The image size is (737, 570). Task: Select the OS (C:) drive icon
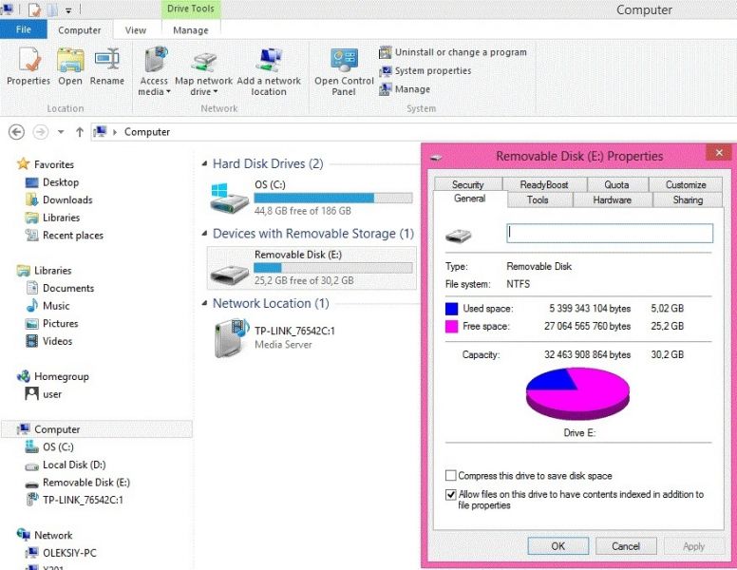(x=230, y=198)
